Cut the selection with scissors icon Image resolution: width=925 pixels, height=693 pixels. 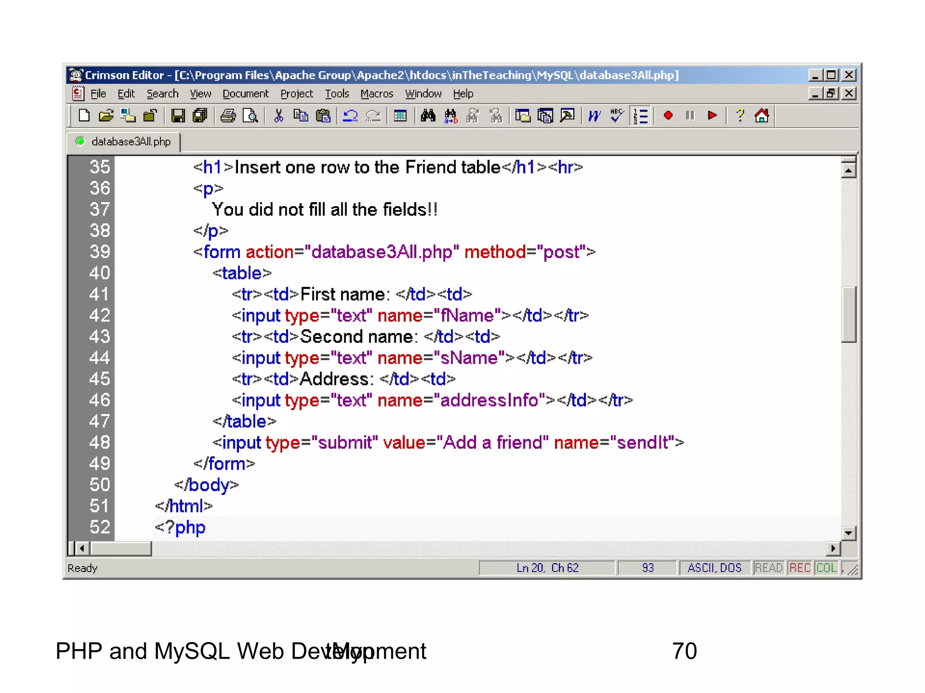pyautogui.click(x=279, y=116)
